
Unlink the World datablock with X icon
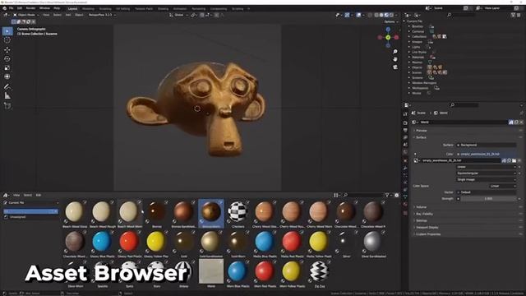coord(521,123)
